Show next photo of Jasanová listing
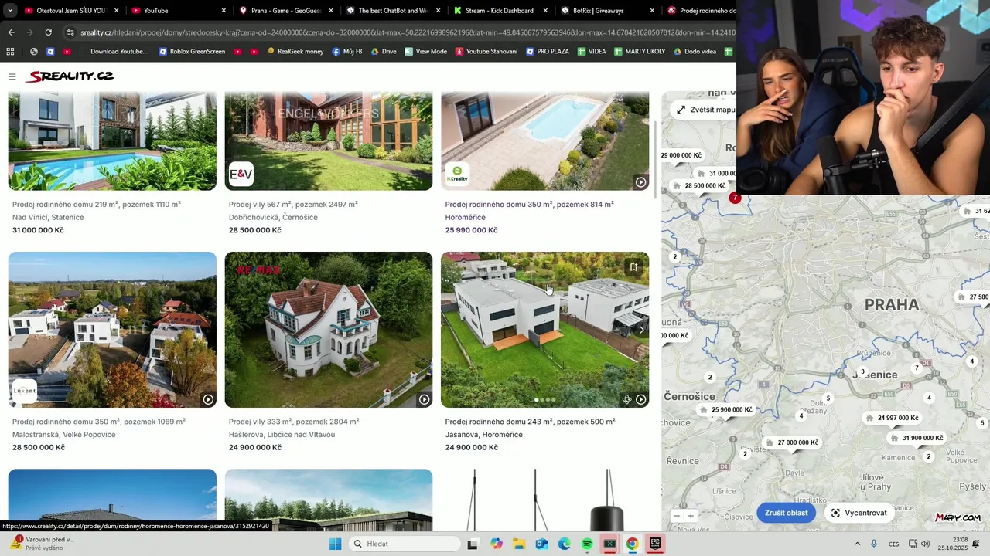 click(x=640, y=330)
